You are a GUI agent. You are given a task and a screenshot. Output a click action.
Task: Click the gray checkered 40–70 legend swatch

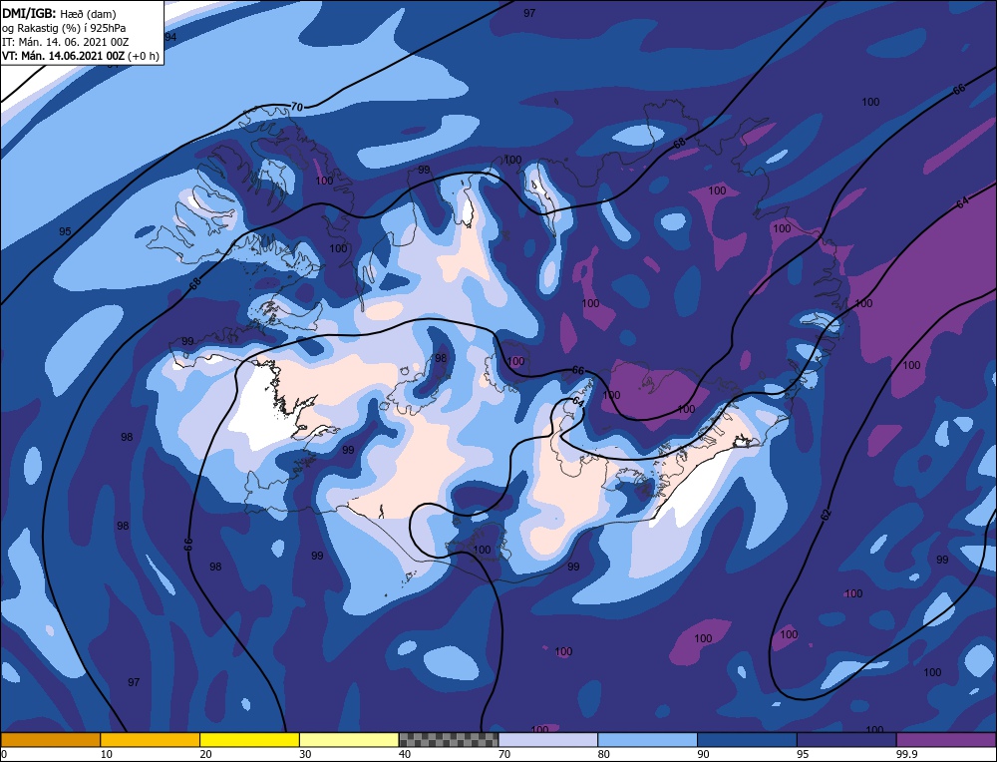449,739
